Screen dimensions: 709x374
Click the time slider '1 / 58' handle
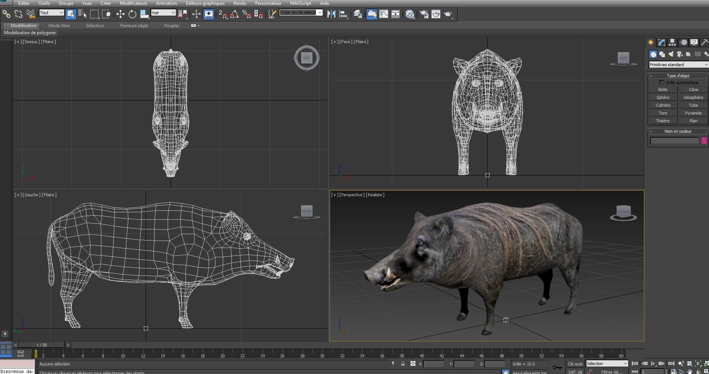point(42,345)
